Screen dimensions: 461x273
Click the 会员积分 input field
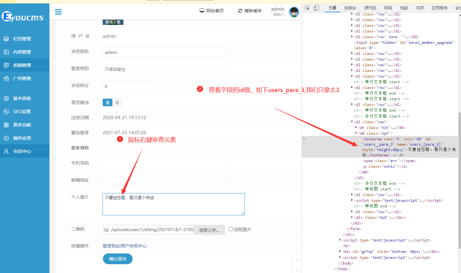pyautogui.click(x=129, y=86)
